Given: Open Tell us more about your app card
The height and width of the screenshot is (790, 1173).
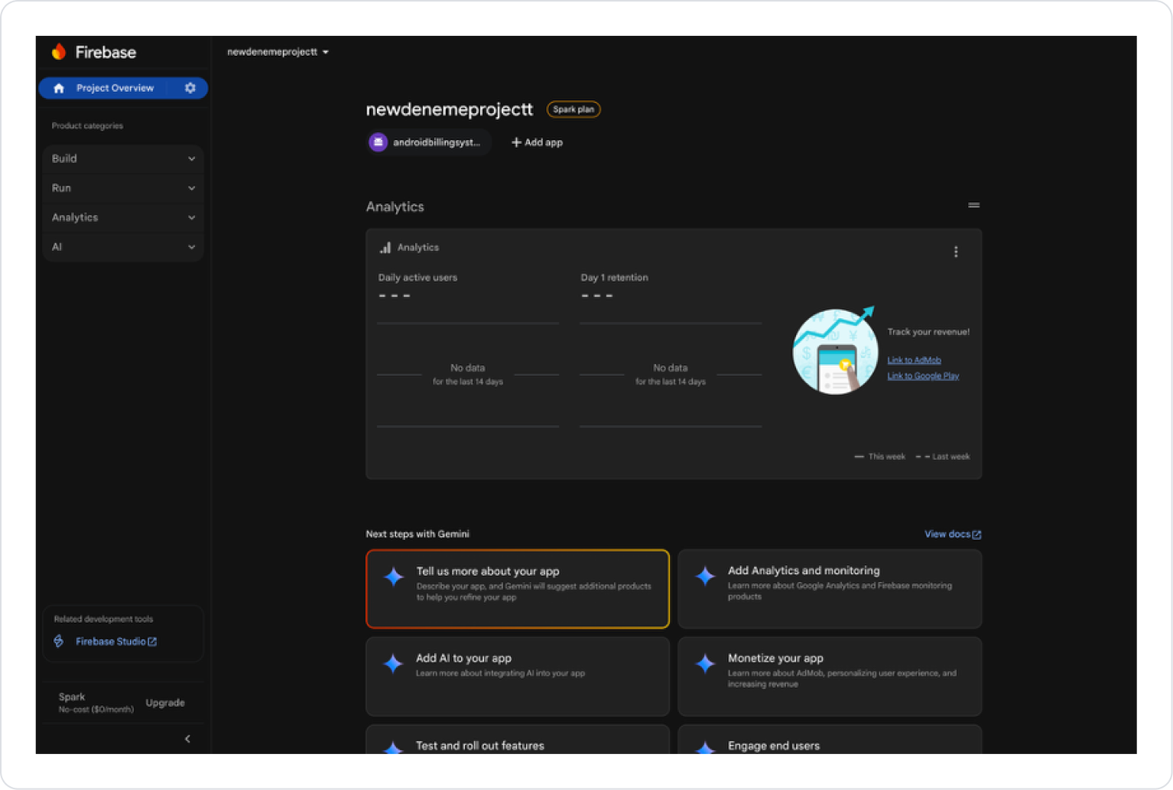Looking at the screenshot, I should (x=518, y=589).
